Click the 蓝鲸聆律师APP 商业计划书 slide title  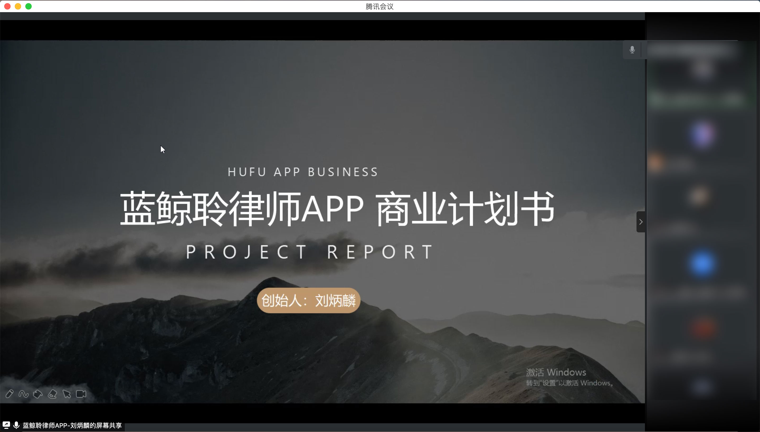click(337, 209)
